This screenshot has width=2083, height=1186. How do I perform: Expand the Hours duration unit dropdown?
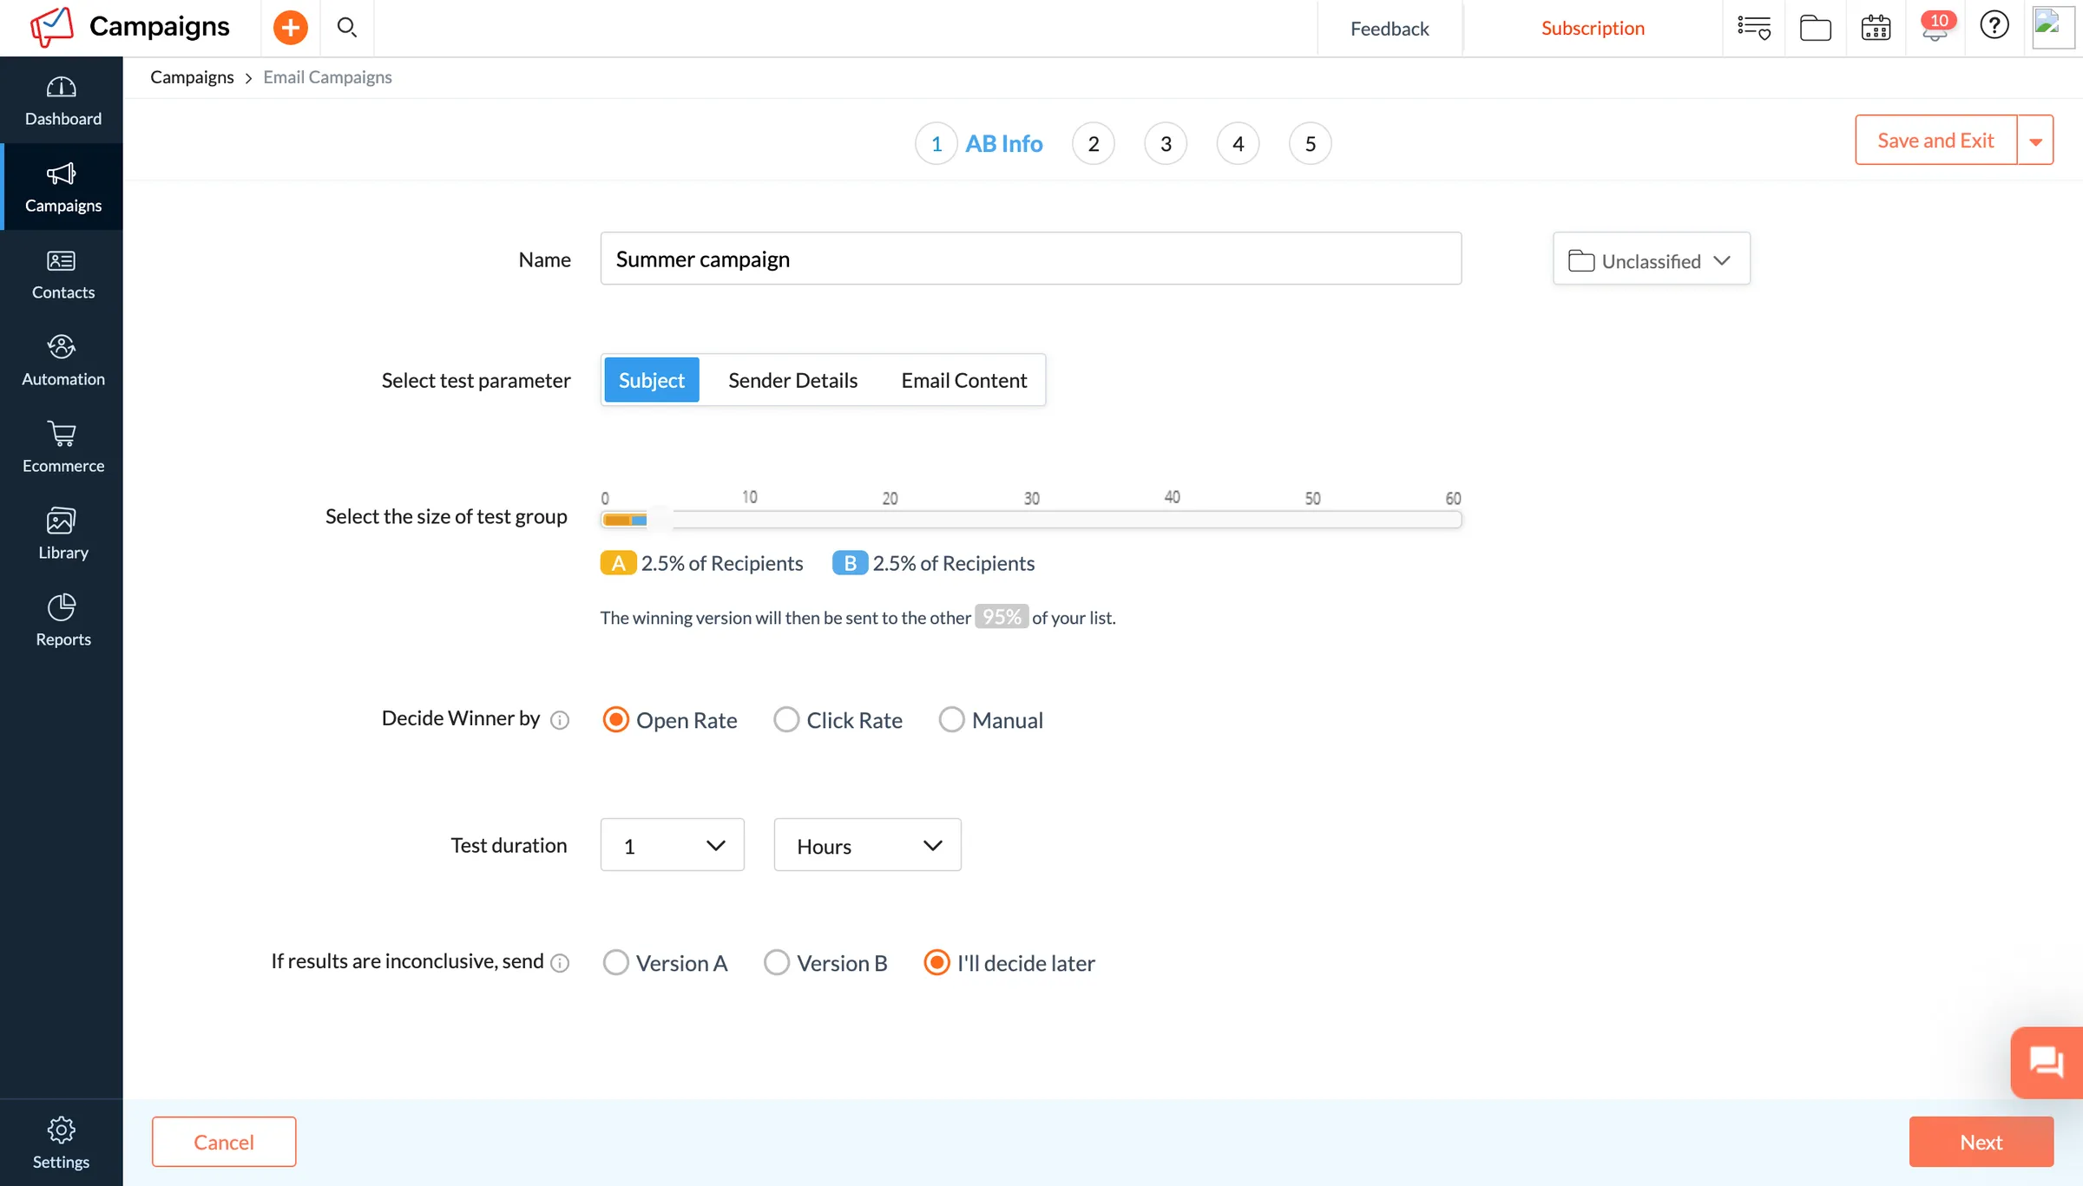tap(866, 844)
